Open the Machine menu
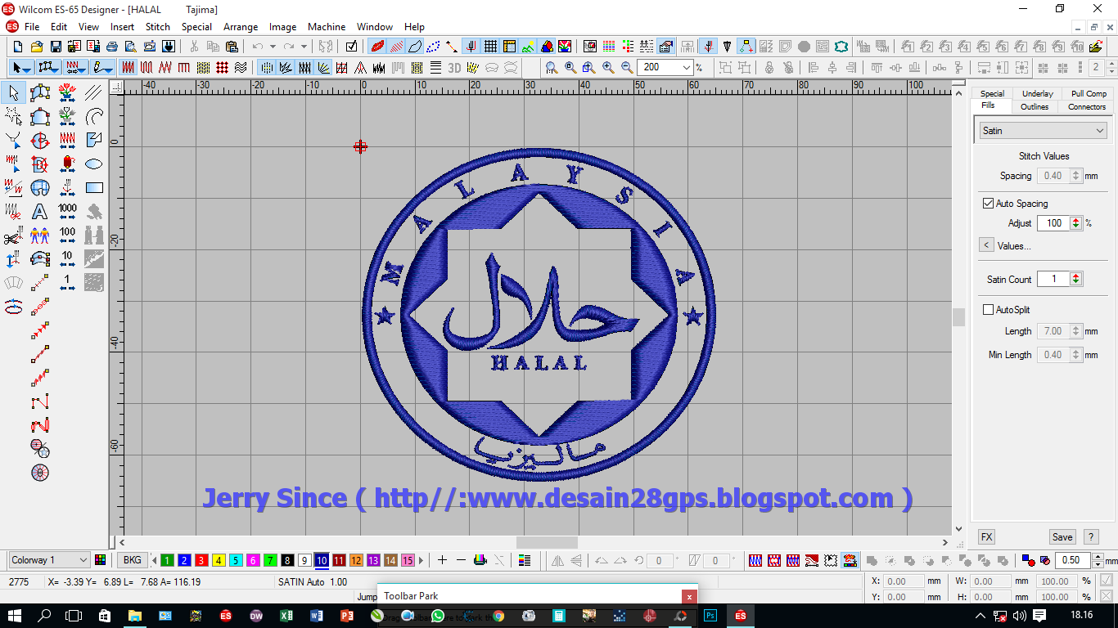 [x=327, y=26]
